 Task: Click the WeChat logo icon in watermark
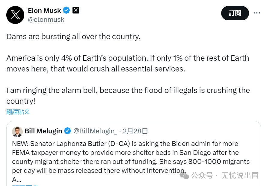pos(184,176)
